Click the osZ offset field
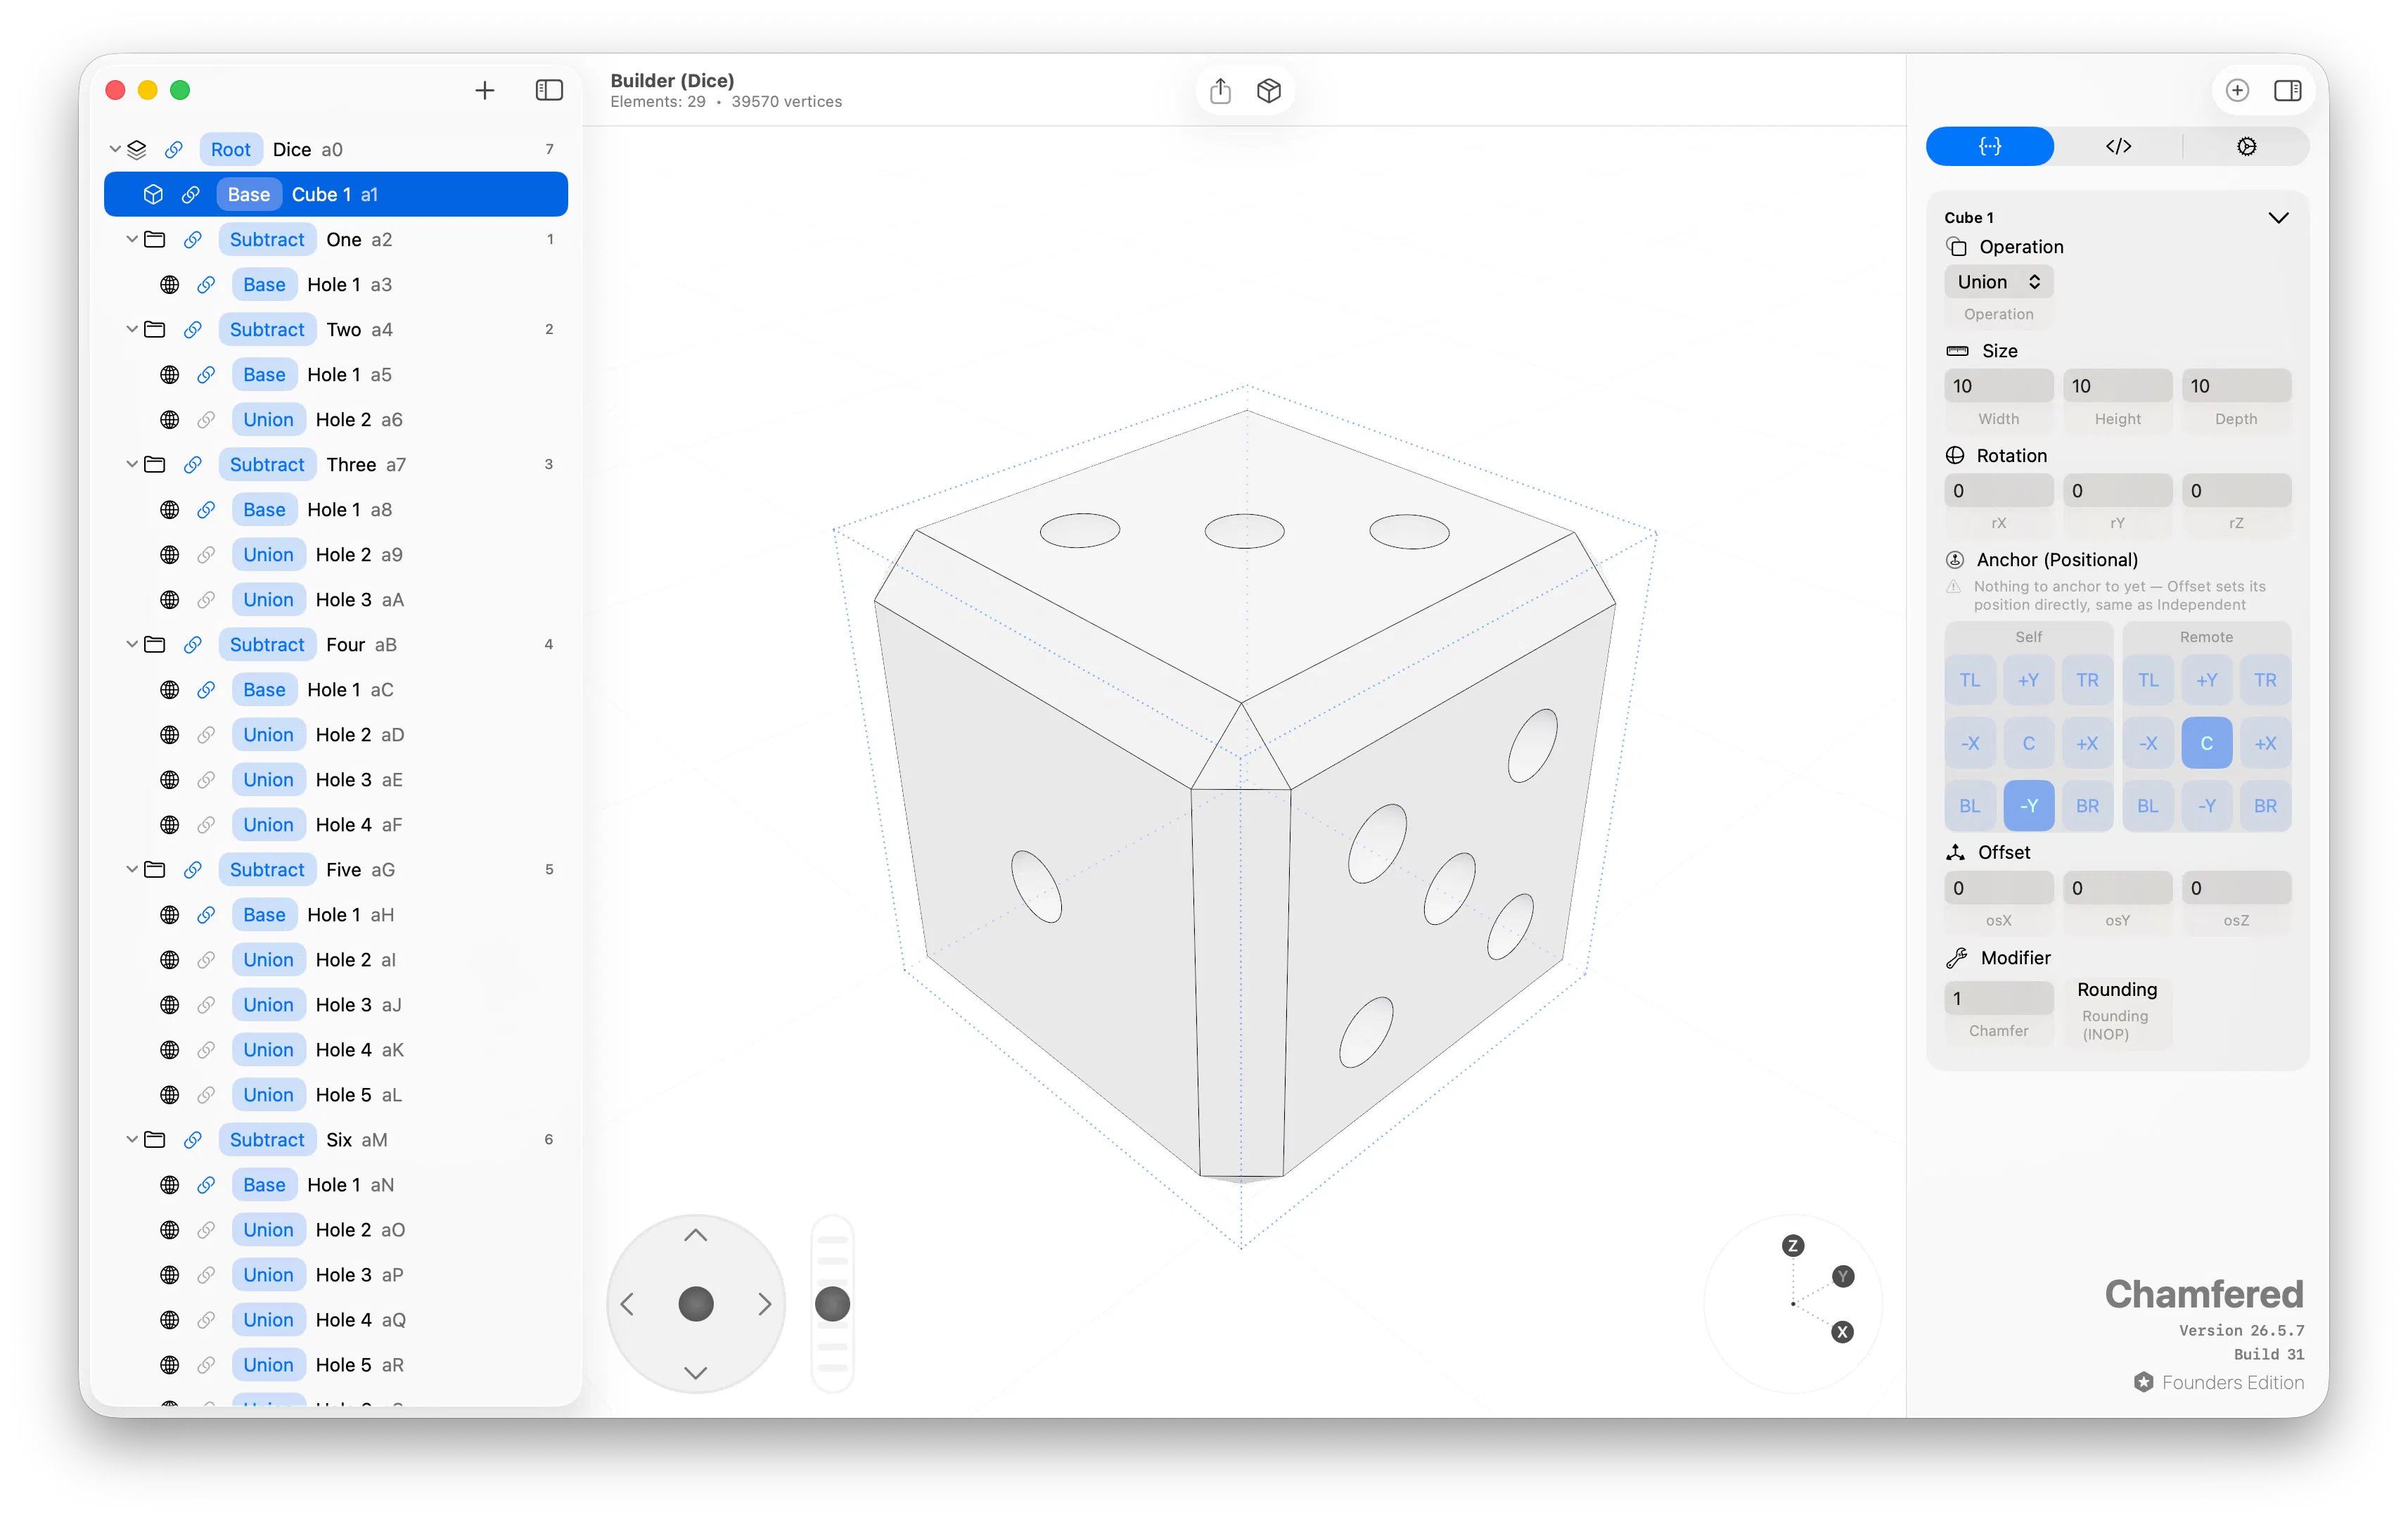The image size is (2408, 1522). tap(2236, 888)
